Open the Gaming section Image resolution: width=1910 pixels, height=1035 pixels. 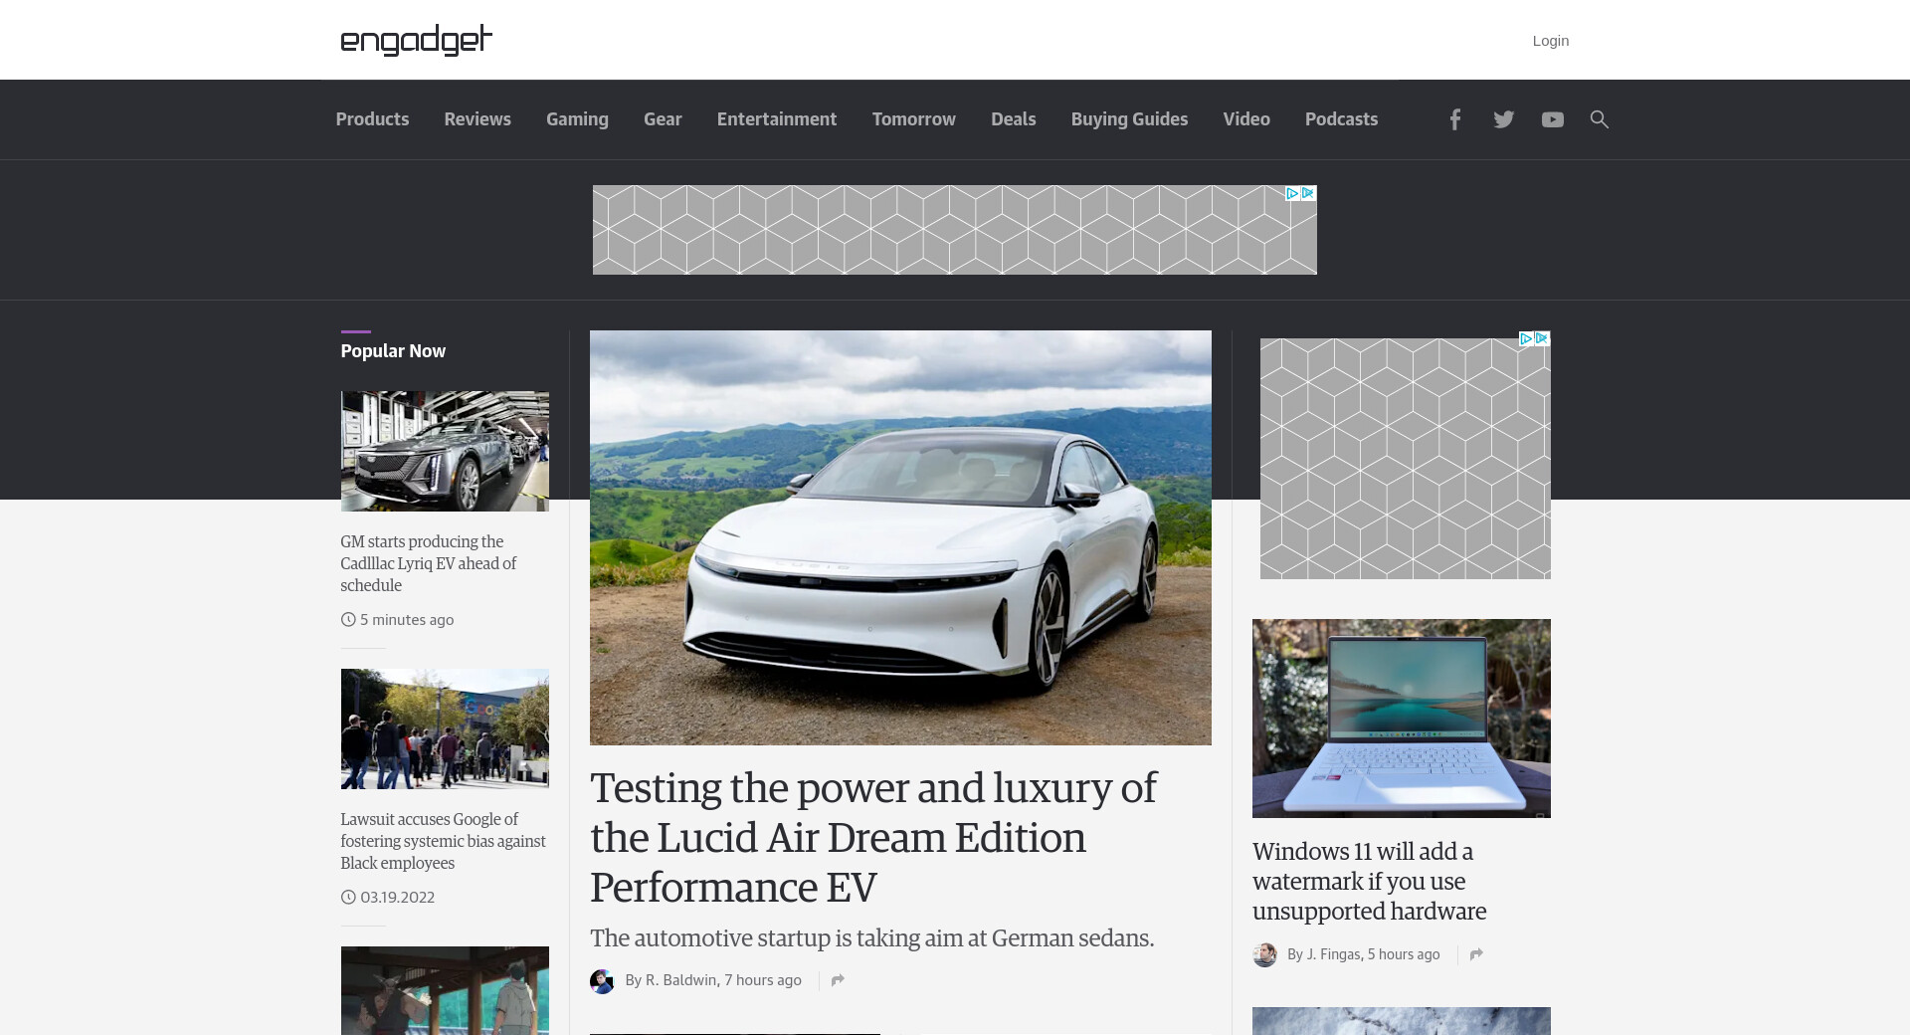click(x=577, y=119)
